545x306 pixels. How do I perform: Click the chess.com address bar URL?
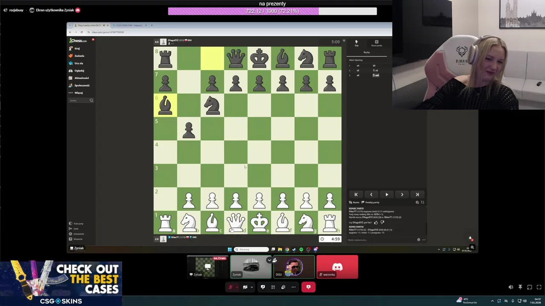pyautogui.click(x=108, y=32)
